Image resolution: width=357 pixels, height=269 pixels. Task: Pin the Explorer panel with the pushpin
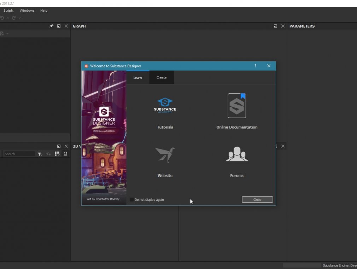pyautogui.click(x=51, y=26)
